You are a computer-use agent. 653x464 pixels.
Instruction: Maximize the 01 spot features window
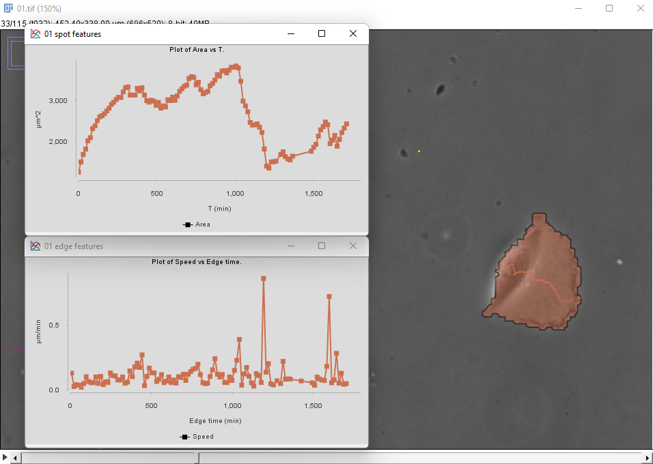coord(322,34)
